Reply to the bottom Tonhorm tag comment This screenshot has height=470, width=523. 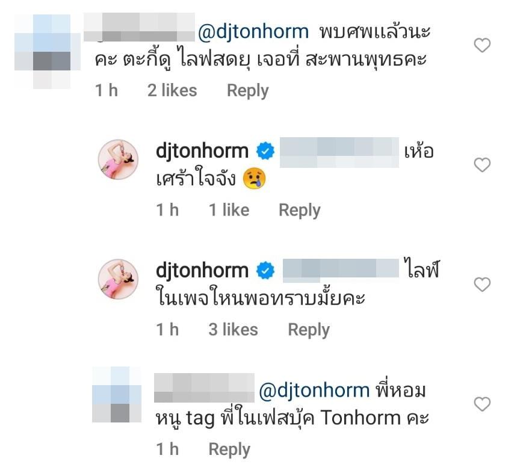coord(229,450)
